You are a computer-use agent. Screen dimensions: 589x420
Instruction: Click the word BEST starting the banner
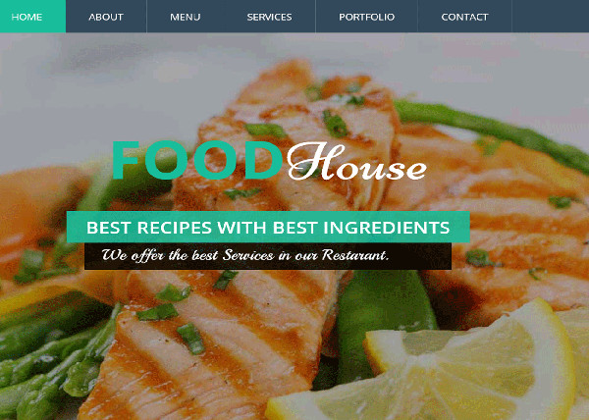pyautogui.click(x=108, y=228)
